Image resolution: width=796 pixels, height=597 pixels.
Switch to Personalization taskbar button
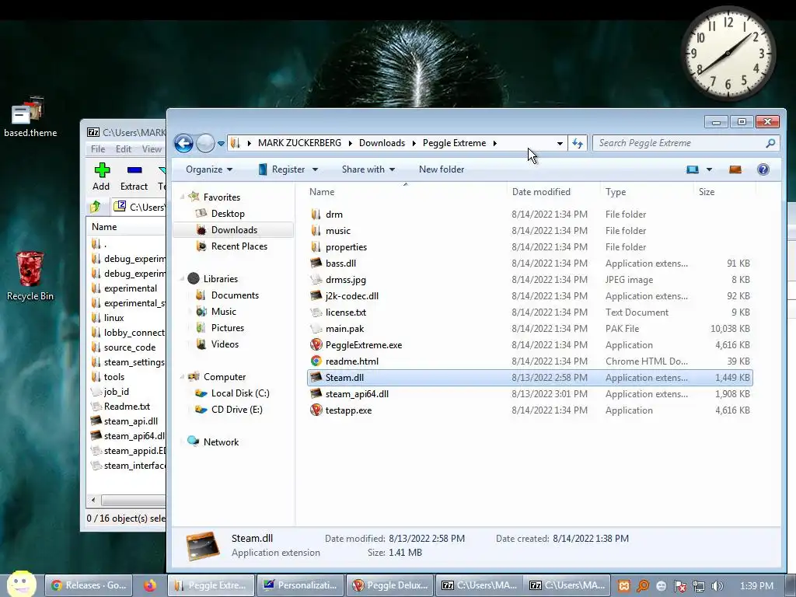pyautogui.click(x=301, y=585)
